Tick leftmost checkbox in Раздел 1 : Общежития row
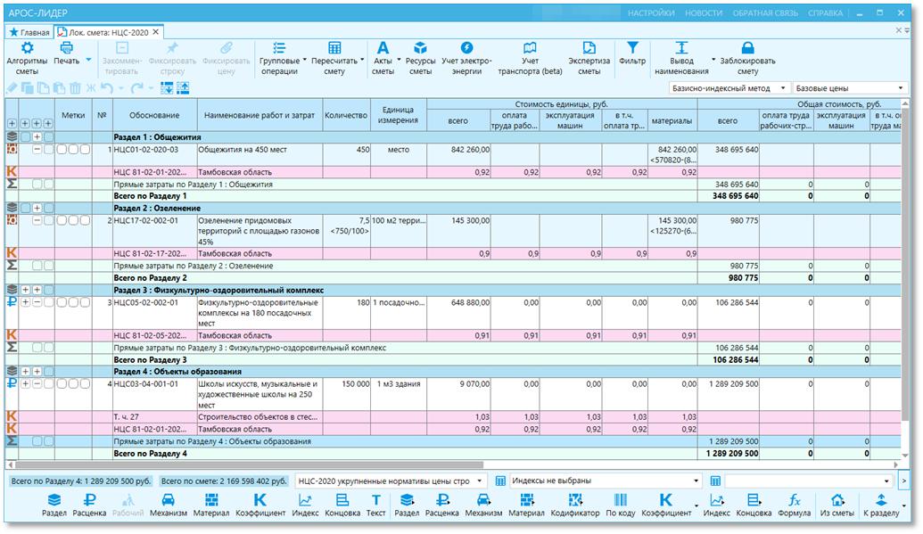This screenshot has height=534, width=923. pyautogui.click(x=25, y=137)
